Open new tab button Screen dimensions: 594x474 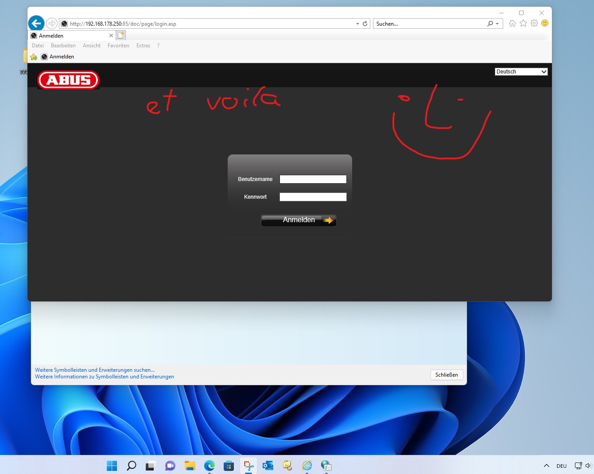pyautogui.click(x=121, y=35)
